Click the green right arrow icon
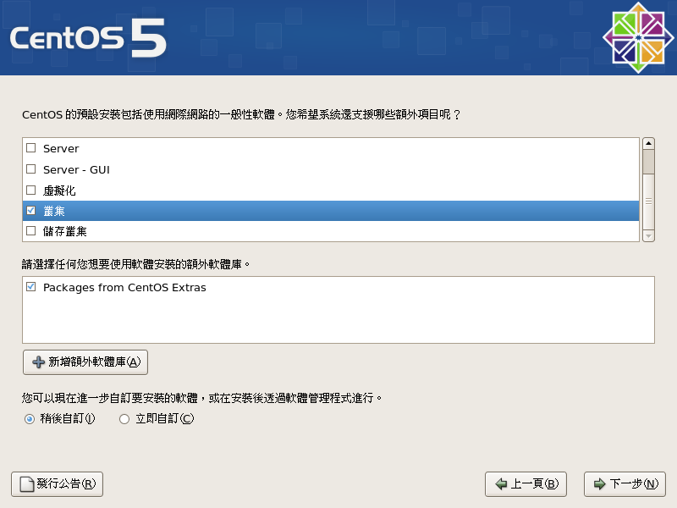677x508 pixels. pyautogui.click(x=600, y=483)
